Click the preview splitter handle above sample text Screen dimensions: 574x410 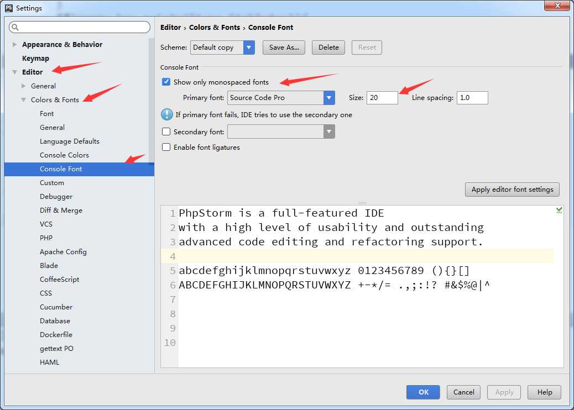(x=362, y=202)
